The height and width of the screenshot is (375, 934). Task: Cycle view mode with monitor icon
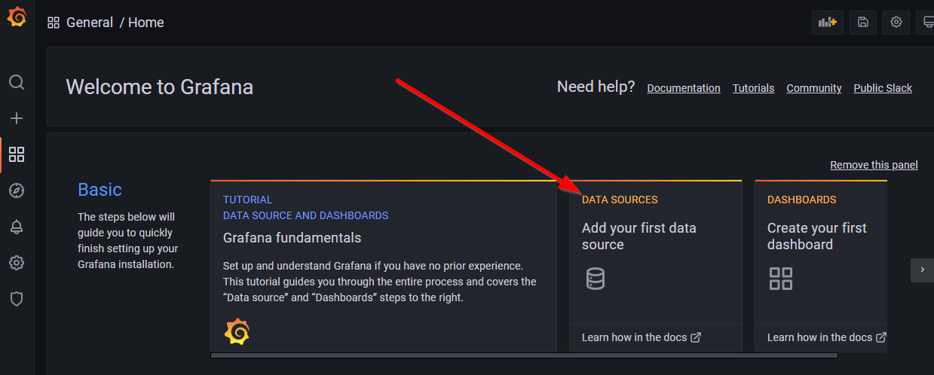pos(926,23)
